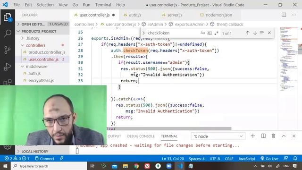Image resolution: width=302 pixels, height=170 pixels.
Task: Toggle Match Whole Word in find widget
Action: 210,33
